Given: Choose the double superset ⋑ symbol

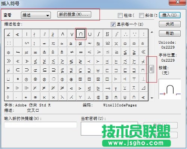Looking at the screenshot, I should [x=108, y=97].
